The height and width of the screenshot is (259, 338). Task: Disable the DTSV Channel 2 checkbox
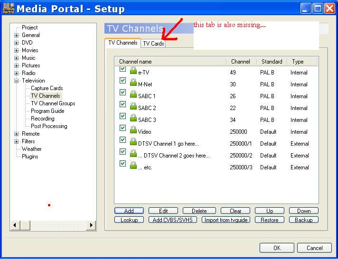(122, 152)
